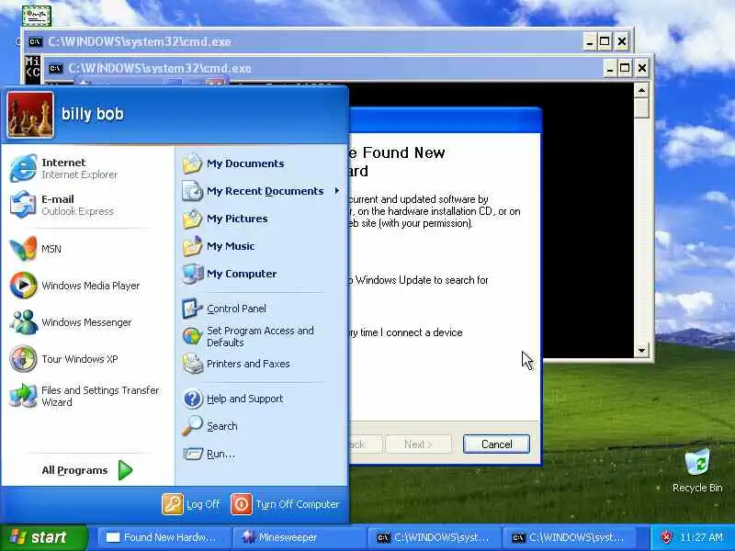735x551 pixels.
Task: Switch to last cmd.exe taskbar item
Action: click(570, 537)
